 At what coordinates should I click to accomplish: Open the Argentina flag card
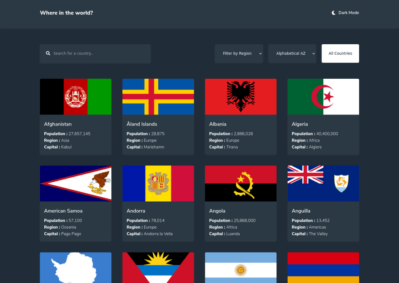pos(241,268)
